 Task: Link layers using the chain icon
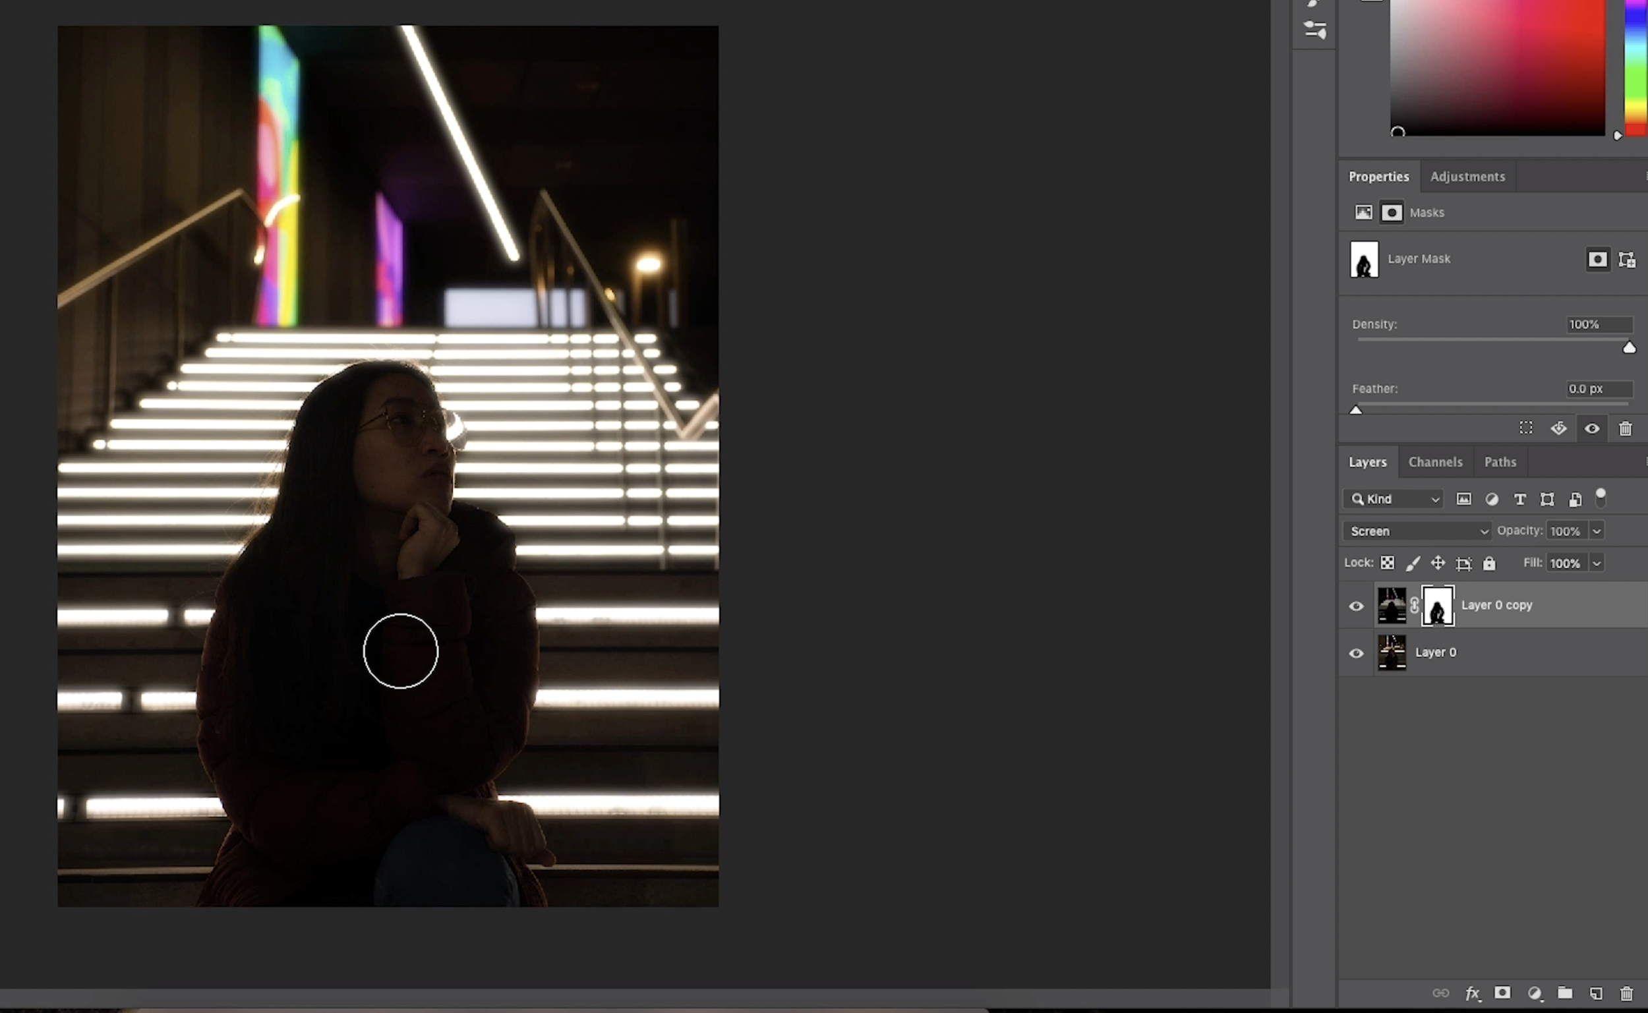pyautogui.click(x=1442, y=994)
